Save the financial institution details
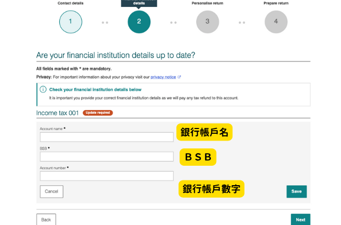Viewport: 341px width, 225px height. pos(296,191)
